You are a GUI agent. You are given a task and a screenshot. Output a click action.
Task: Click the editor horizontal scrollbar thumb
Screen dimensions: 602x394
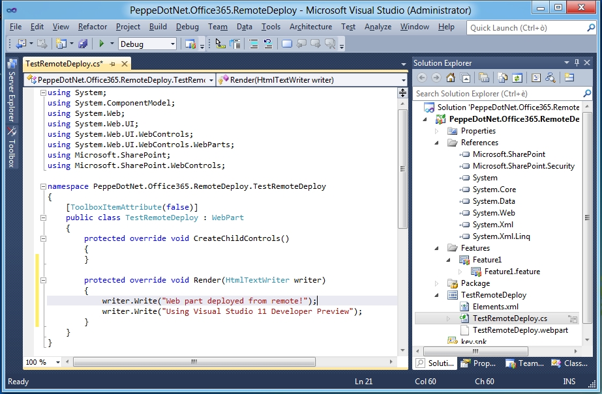coord(194,361)
